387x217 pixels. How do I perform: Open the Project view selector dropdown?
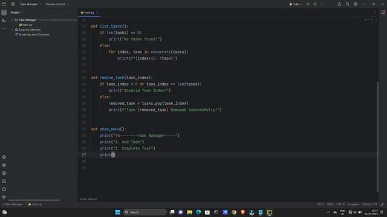tap(16, 13)
